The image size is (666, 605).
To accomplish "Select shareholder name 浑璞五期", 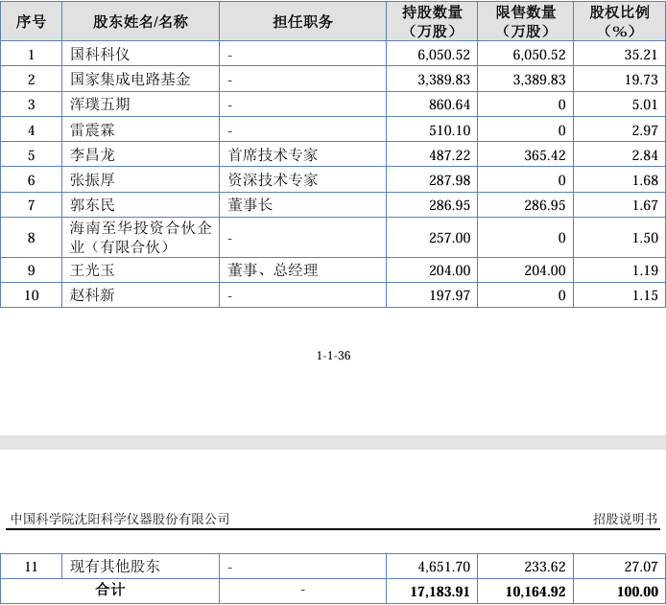I will point(100,105).
